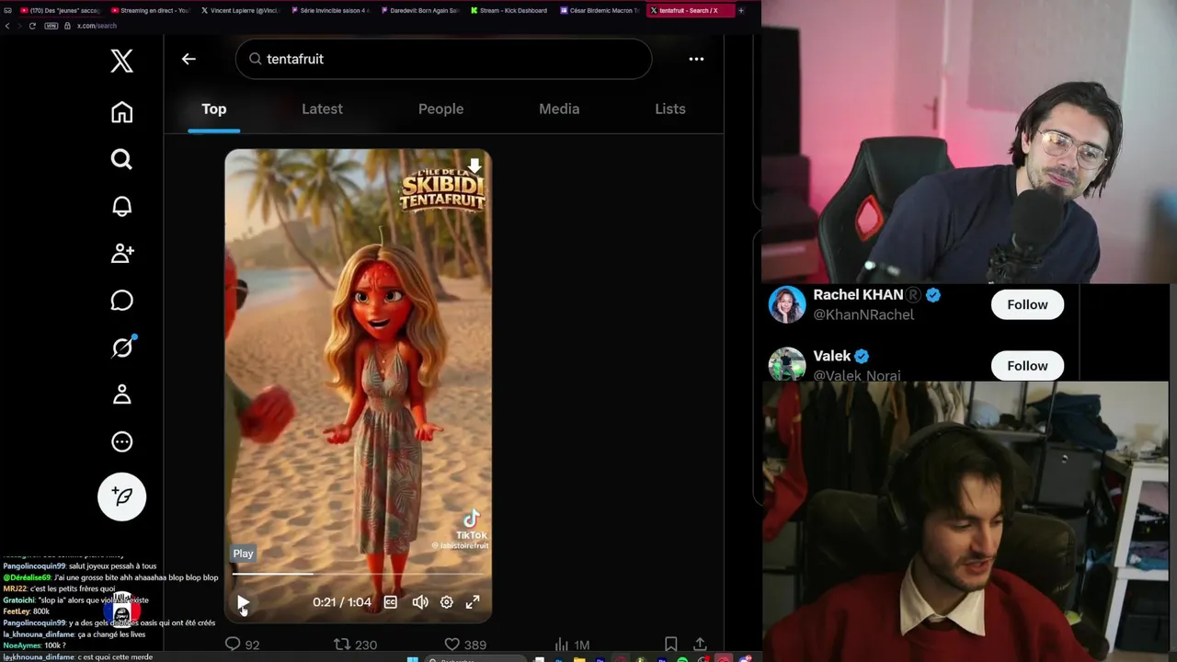Screen dimensions: 1177x662
Task: Open Windows Start menu
Action: (412, 658)
